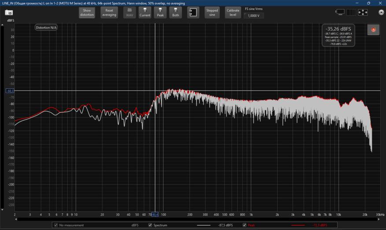This screenshot has height=230, width=386.
Task: Save the Peak trace
Action: click(160, 12)
